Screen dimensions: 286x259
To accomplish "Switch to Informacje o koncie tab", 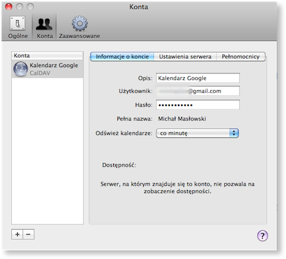I will (122, 57).
